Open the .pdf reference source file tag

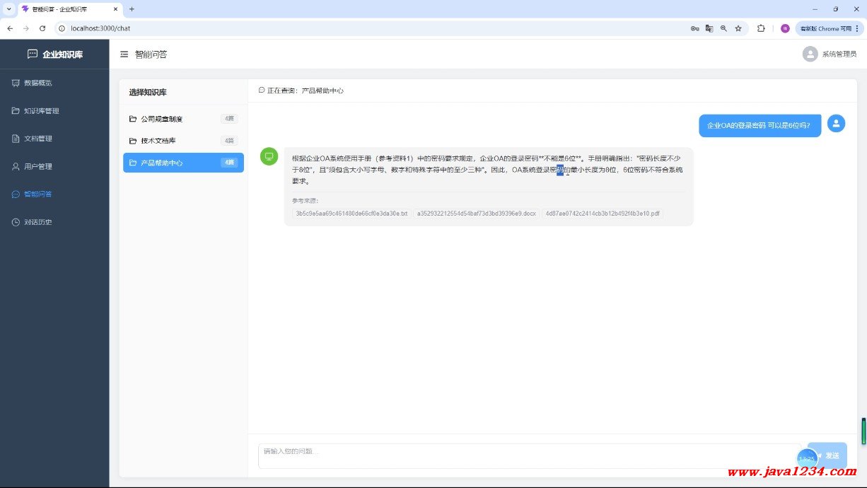click(x=602, y=213)
